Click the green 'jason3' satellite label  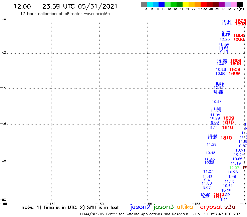(x=164, y=207)
